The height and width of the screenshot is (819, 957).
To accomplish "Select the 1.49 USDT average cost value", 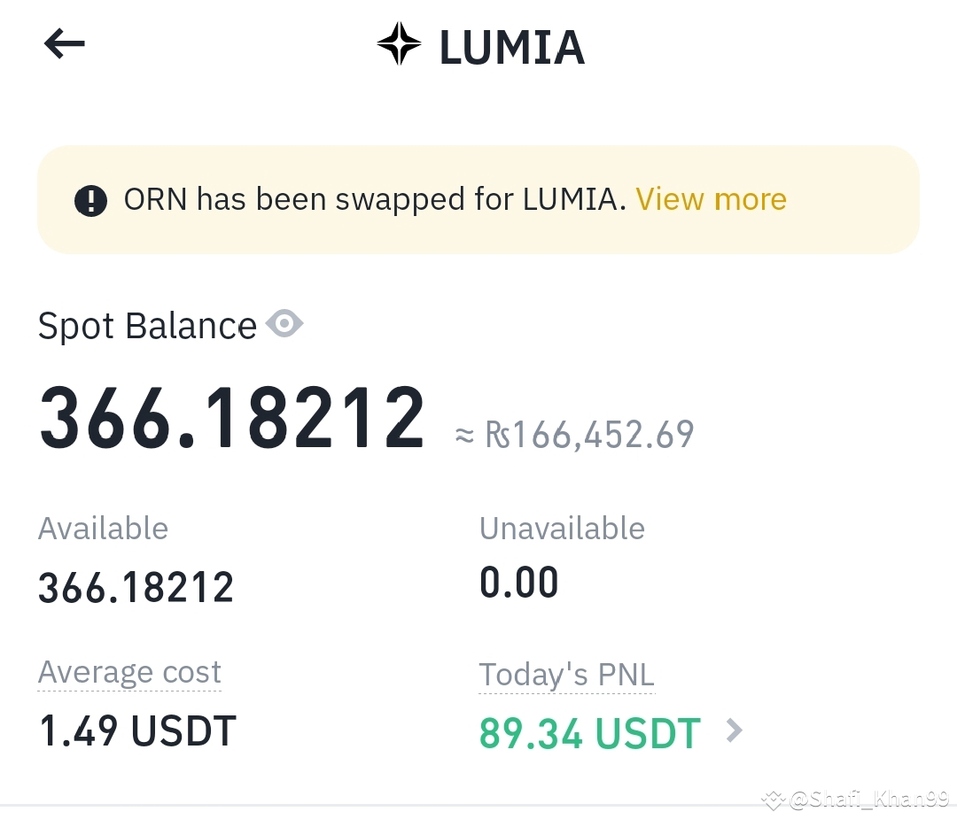I will pyautogui.click(x=137, y=730).
